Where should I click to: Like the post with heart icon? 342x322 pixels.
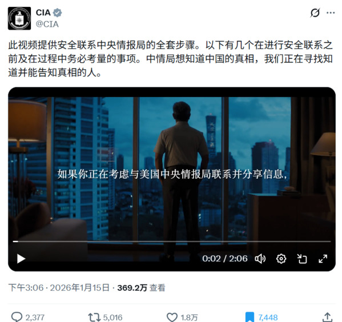172,317
